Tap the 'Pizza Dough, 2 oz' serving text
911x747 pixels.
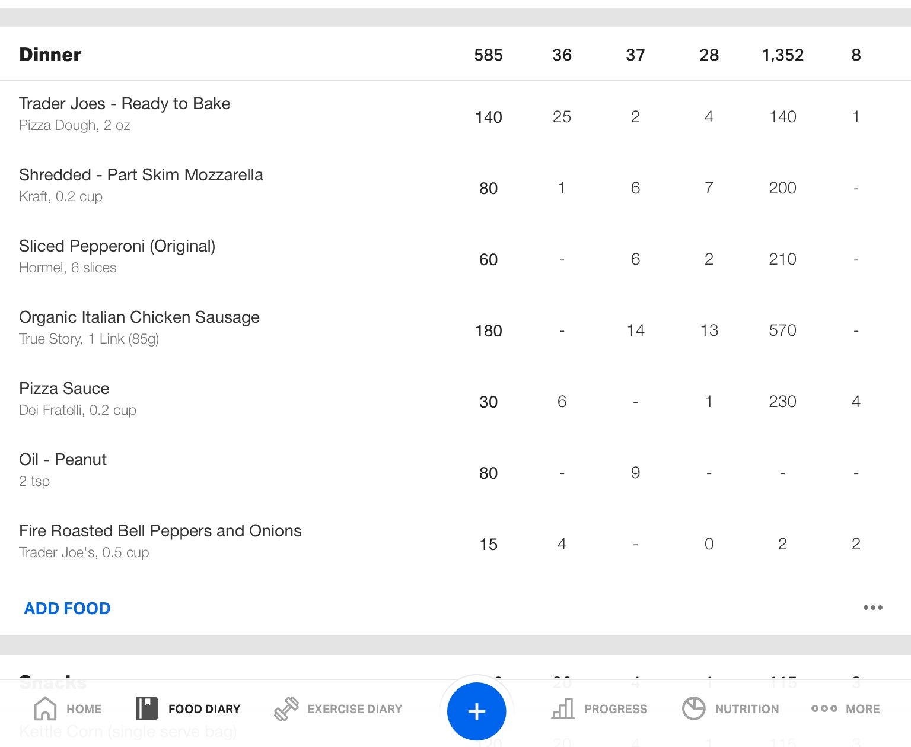click(74, 126)
